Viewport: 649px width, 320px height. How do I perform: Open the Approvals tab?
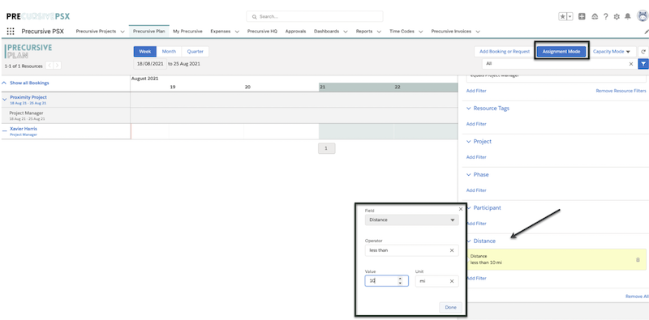pyautogui.click(x=295, y=32)
